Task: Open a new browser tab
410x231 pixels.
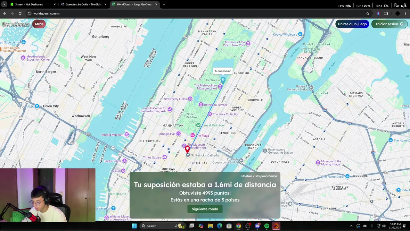Action: (164, 4)
